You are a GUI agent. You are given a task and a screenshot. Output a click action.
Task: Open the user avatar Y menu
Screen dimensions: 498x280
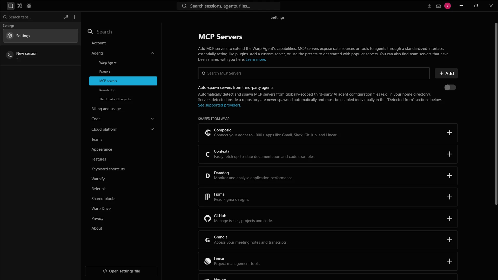coord(447,6)
